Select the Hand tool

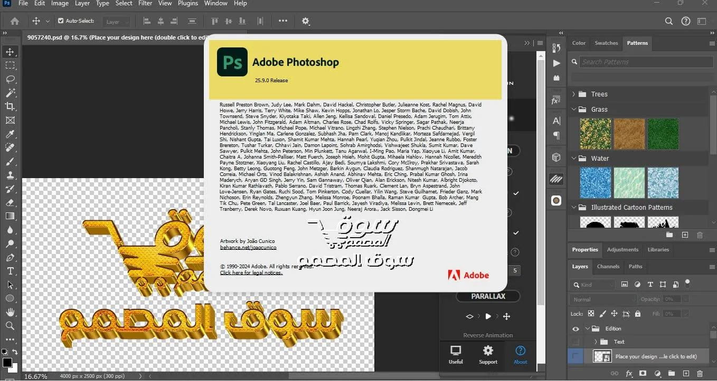[10, 312]
